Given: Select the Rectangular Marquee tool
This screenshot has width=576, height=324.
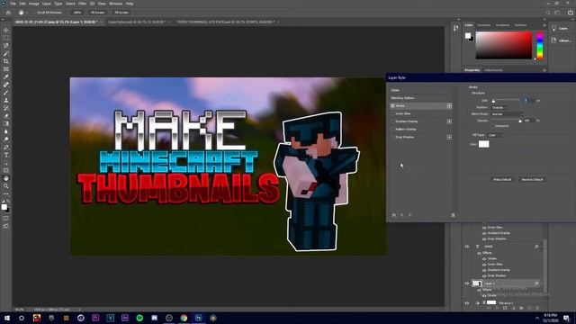Looking at the screenshot, I should [6, 38].
